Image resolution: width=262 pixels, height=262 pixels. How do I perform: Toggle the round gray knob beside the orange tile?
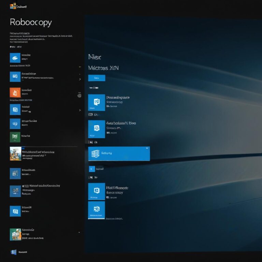point(79,96)
